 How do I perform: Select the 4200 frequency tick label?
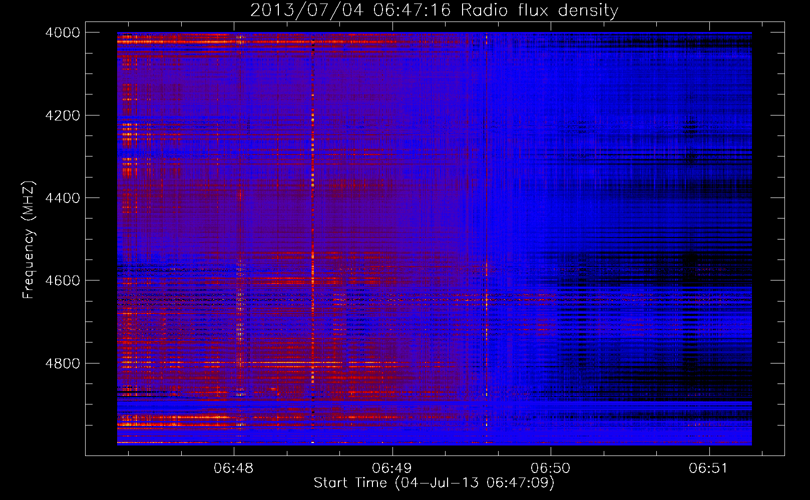click(x=63, y=115)
